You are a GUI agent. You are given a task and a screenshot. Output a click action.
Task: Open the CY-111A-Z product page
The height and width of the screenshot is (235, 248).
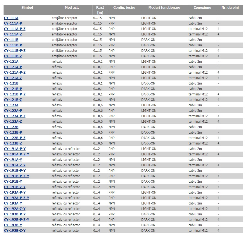click(x=13, y=34)
